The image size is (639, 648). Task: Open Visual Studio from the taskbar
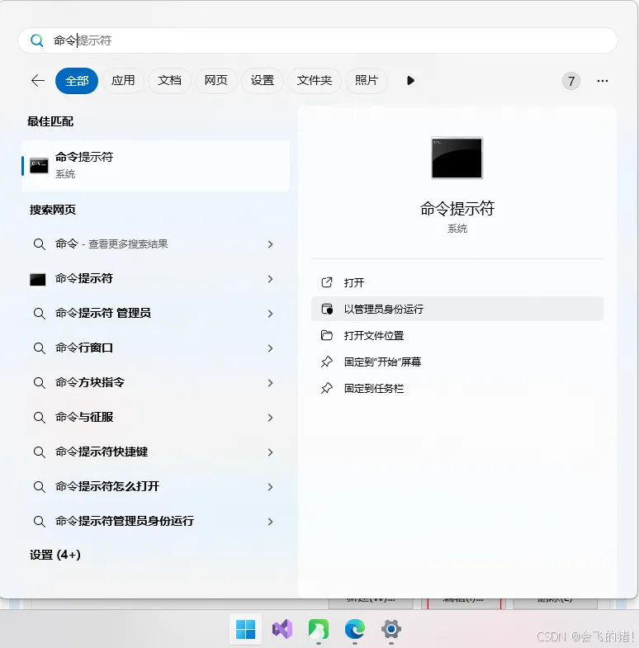[x=282, y=629]
